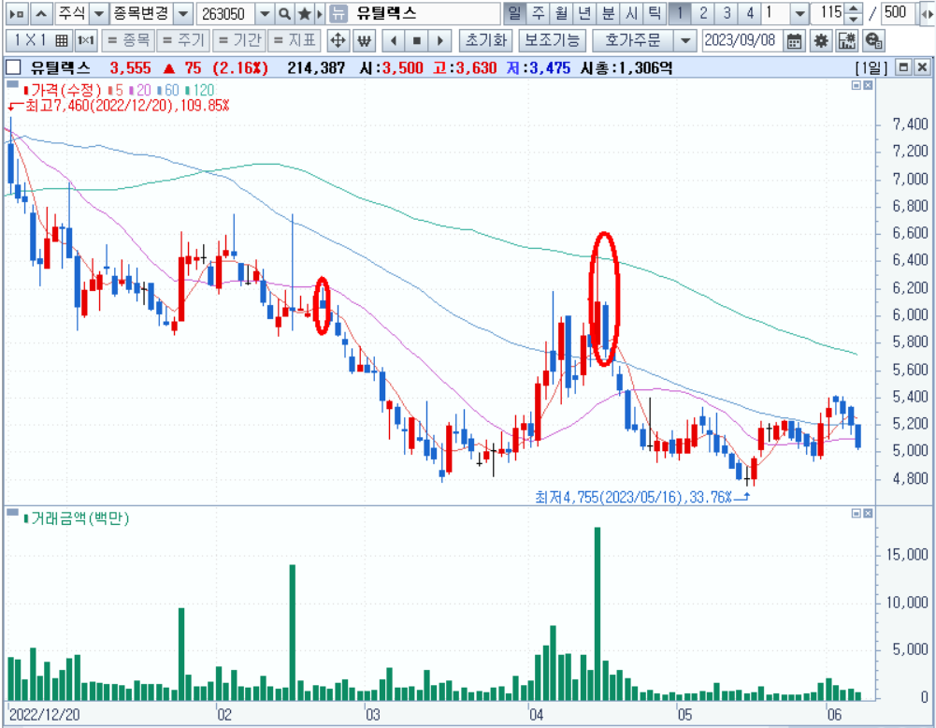Toggle the 지표 sync button
Viewport: 936px width, 728px height.
tap(295, 40)
